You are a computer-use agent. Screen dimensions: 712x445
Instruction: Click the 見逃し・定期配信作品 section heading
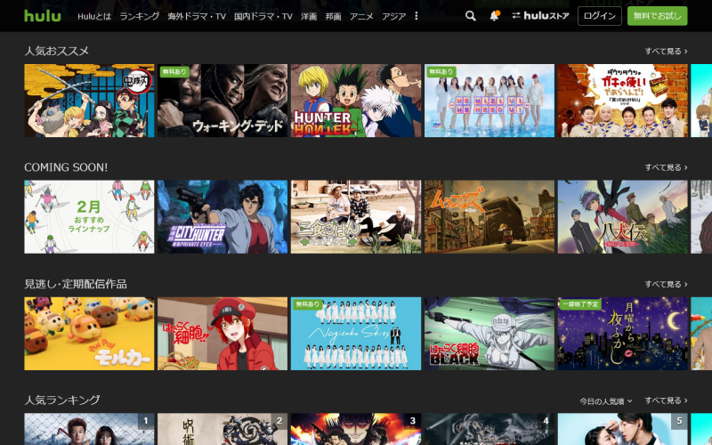coord(76,284)
